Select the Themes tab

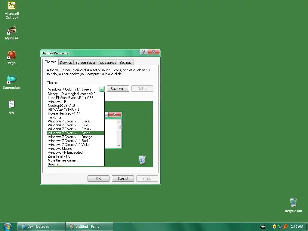(x=51, y=62)
